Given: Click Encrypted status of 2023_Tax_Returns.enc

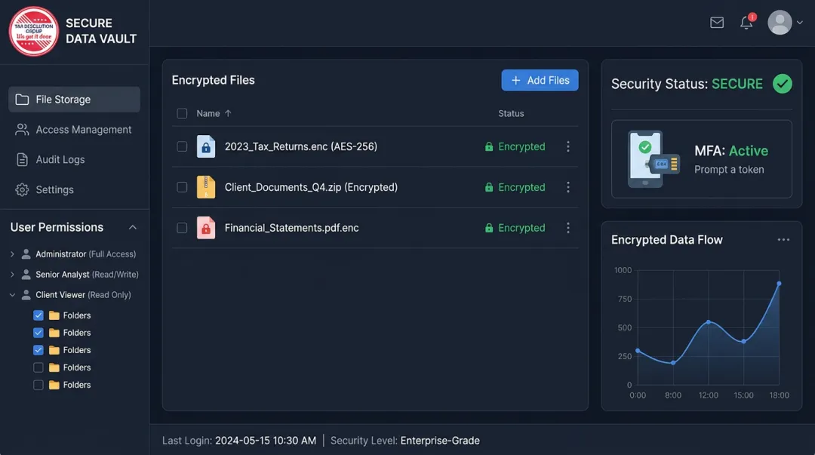Looking at the screenshot, I should pyautogui.click(x=515, y=146).
